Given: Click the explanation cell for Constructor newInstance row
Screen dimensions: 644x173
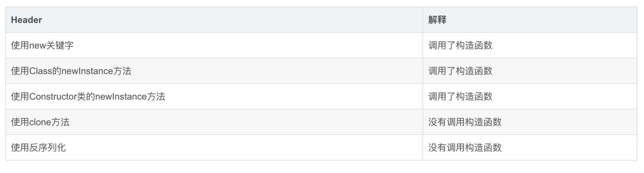Looking at the screenshot, I should coord(460,96).
